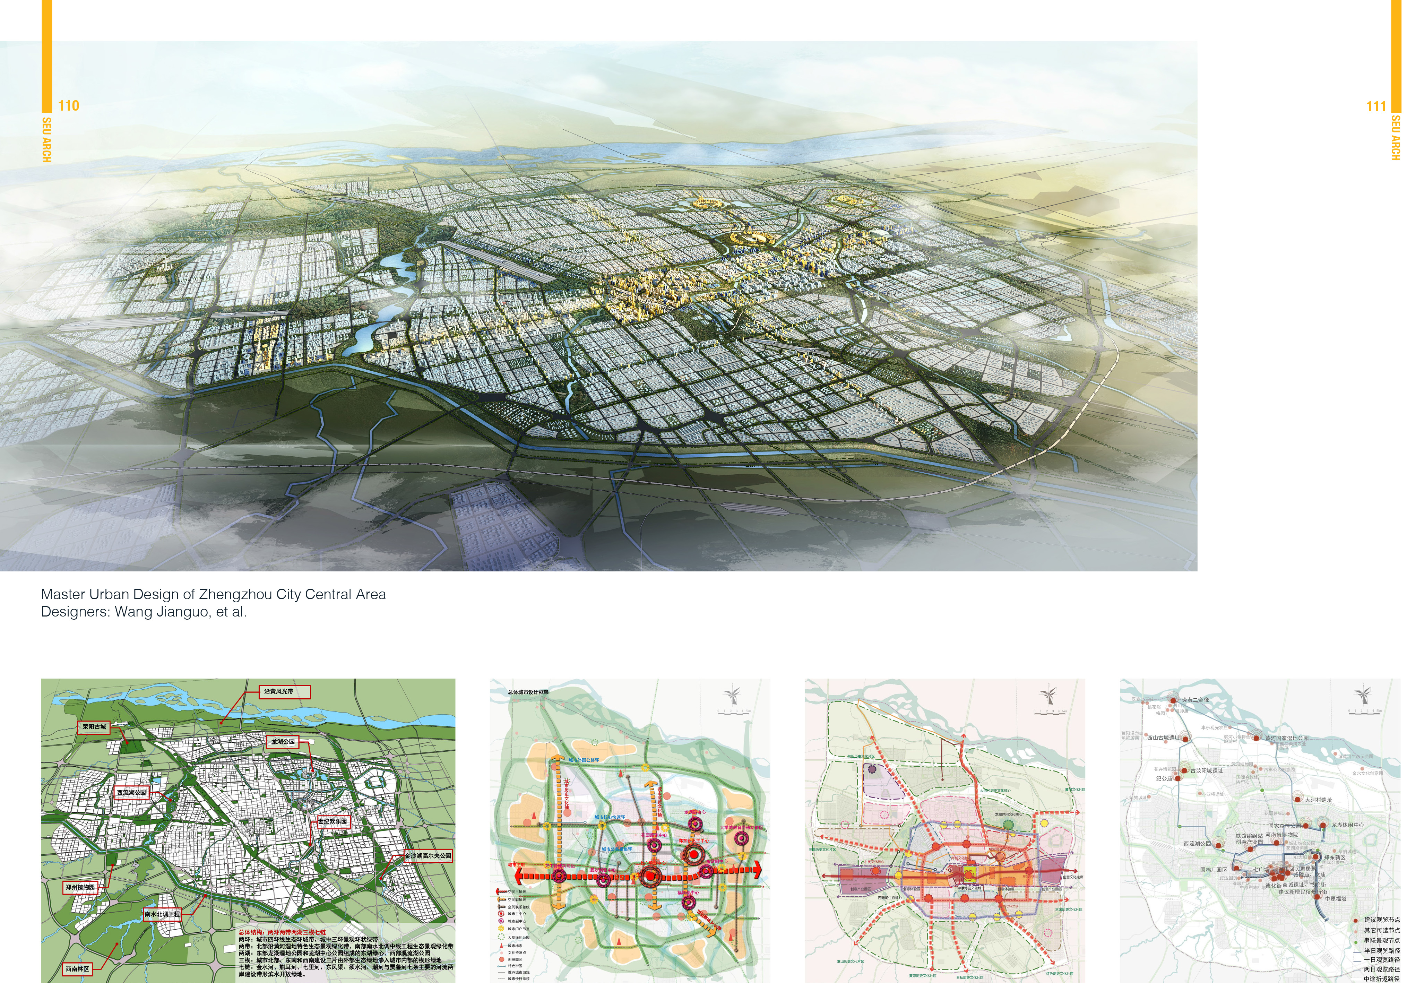Click the yellow 城市门户节点 legend symbol
This screenshot has width=1407, height=983.
tap(501, 929)
